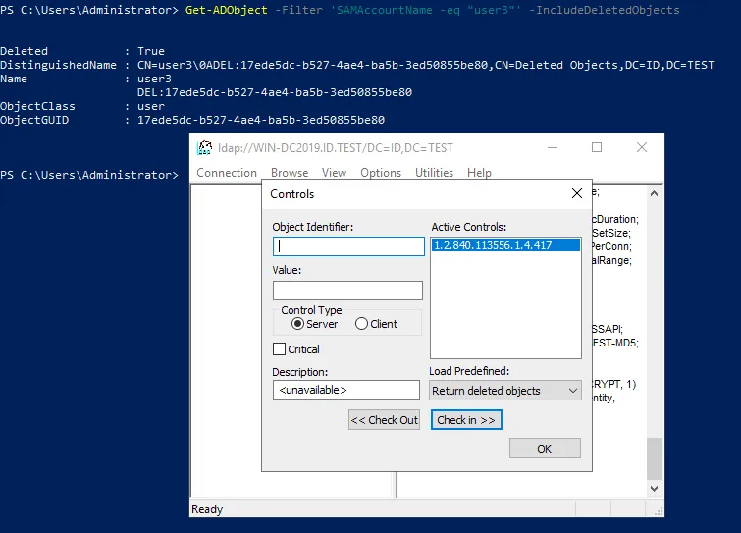Screen dimensions: 741x533
Task: Maximize the ldap window
Action: point(597,148)
